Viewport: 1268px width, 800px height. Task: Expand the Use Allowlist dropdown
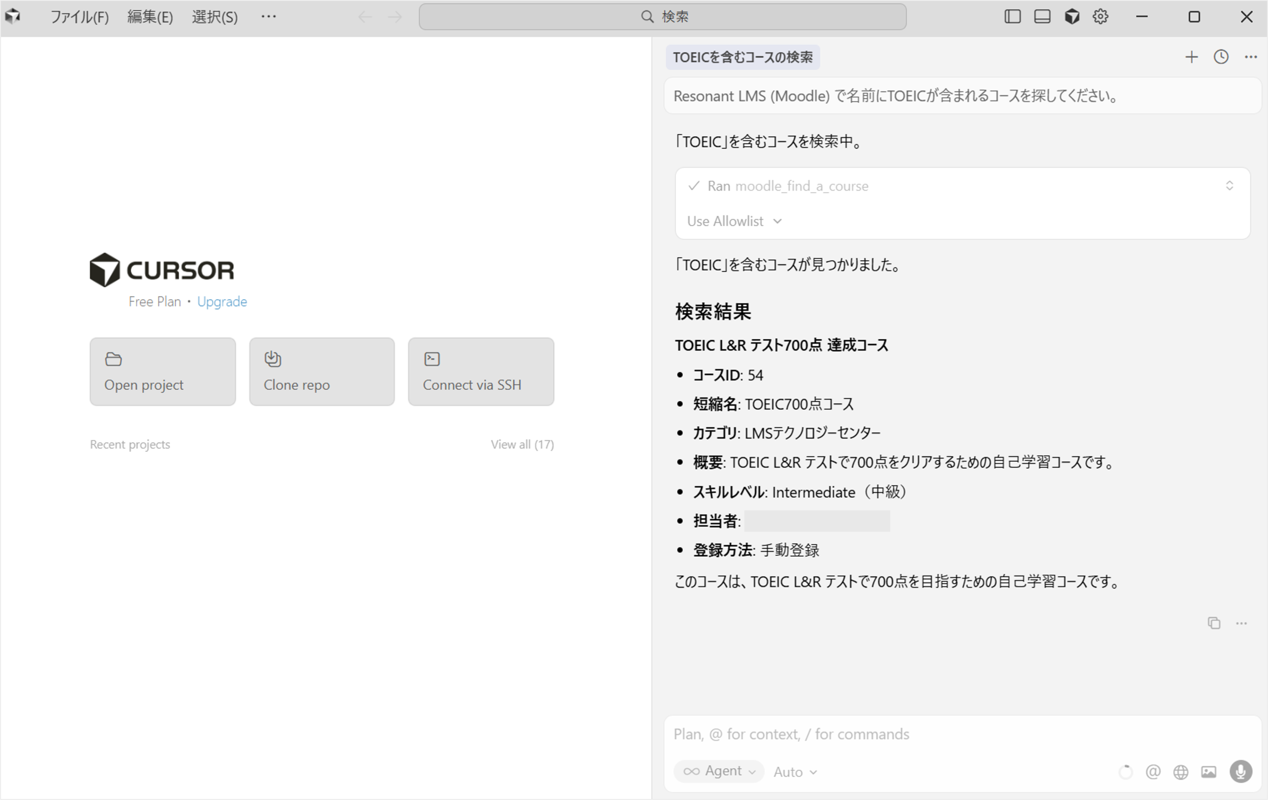pos(734,221)
